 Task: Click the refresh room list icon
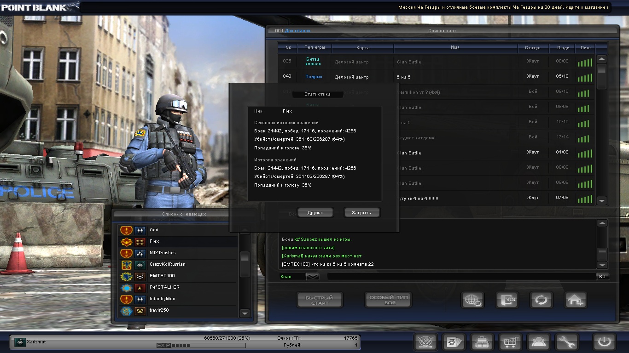pos(541,300)
